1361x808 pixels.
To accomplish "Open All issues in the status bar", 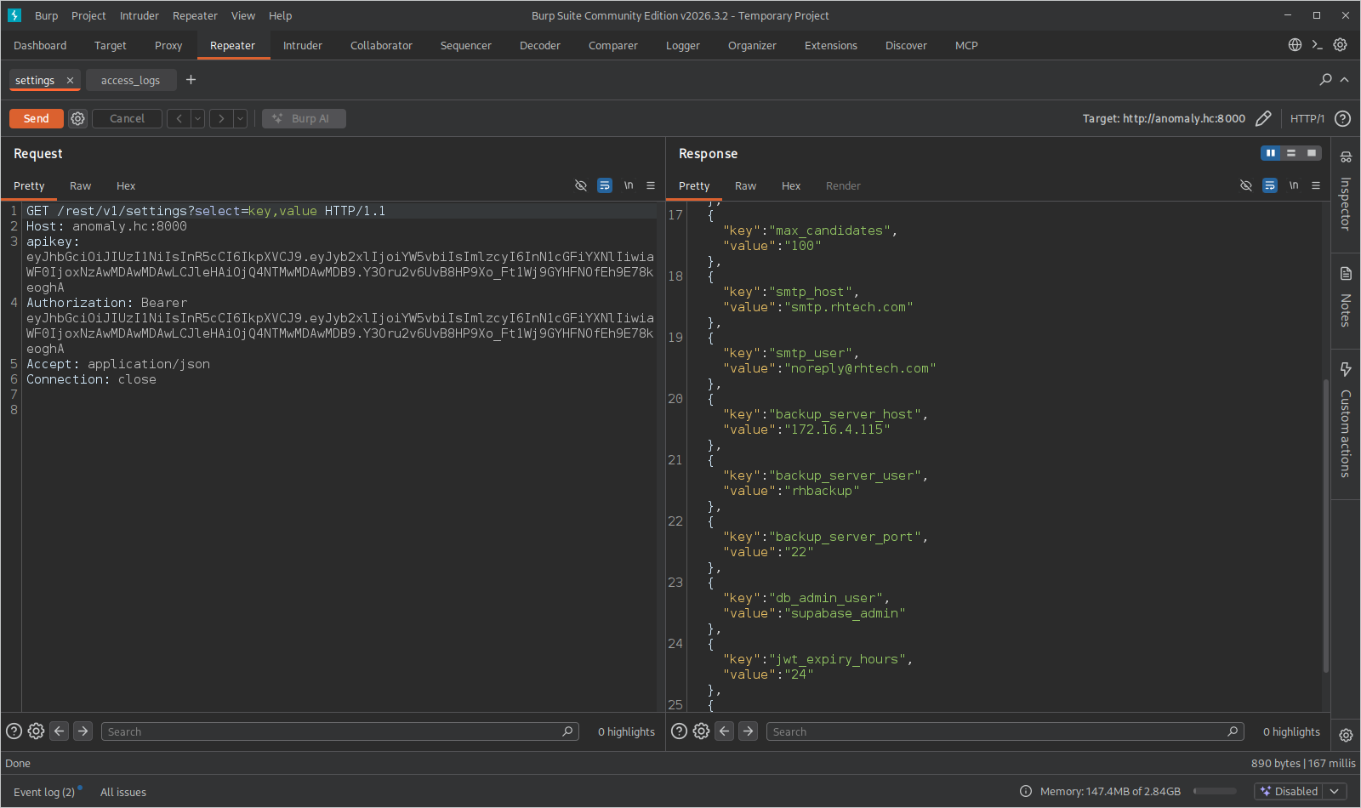I will coord(123,792).
